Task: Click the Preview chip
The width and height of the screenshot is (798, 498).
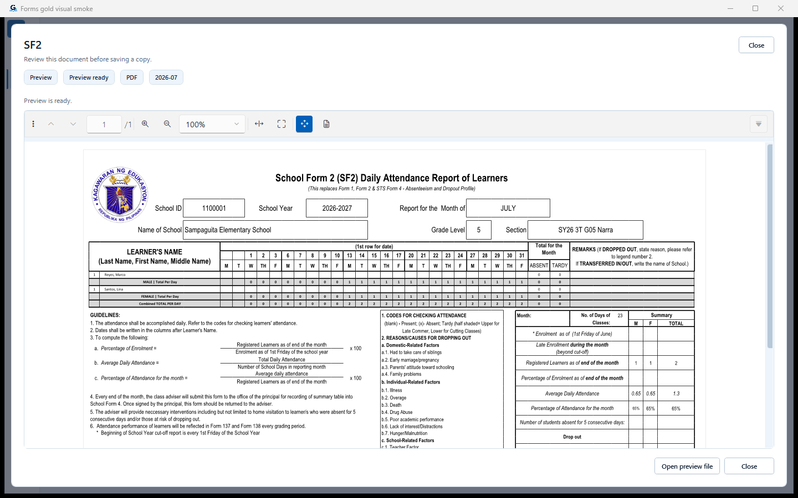Action: 41,77
